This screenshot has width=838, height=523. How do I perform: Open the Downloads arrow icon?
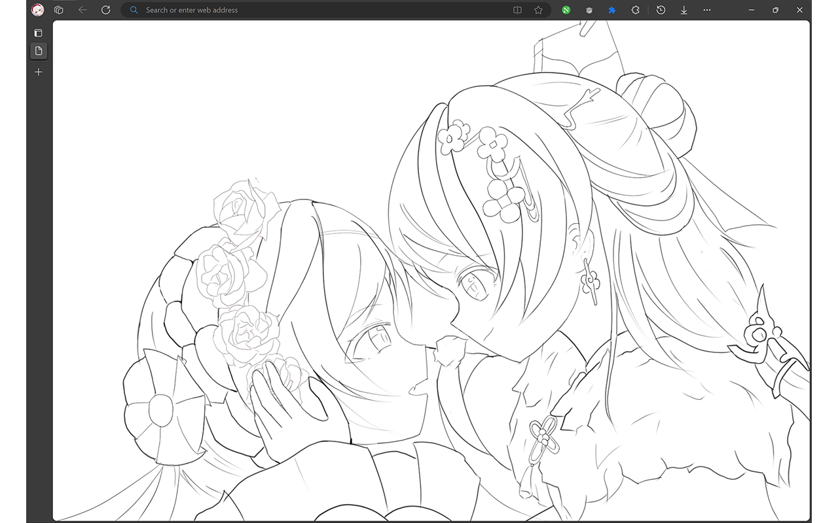(684, 10)
